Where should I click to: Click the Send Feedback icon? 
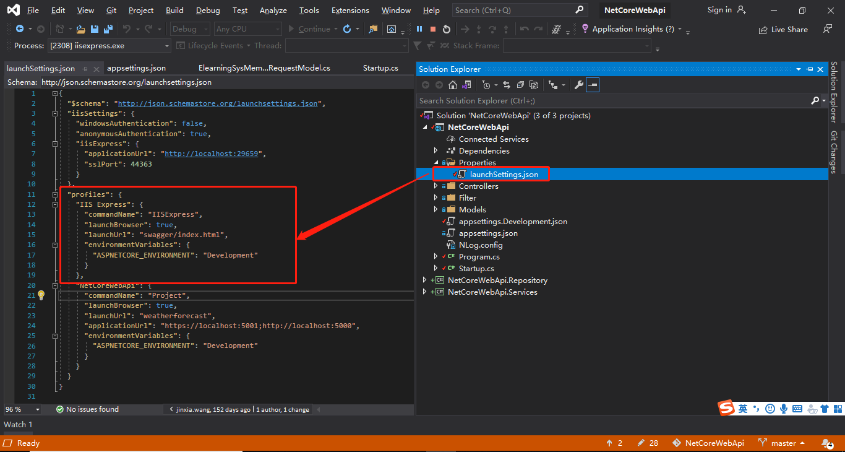[827, 29]
